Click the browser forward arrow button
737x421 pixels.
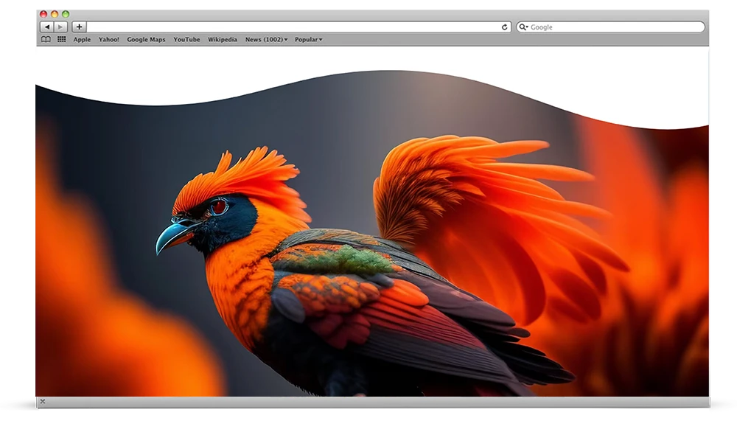click(60, 27)
